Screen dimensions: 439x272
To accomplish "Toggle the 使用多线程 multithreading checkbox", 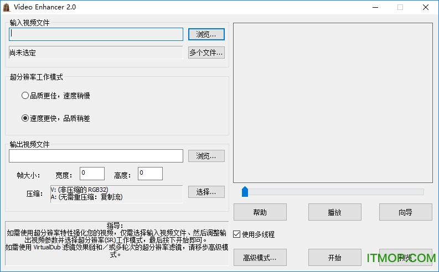I will click(x=237, y=234).
